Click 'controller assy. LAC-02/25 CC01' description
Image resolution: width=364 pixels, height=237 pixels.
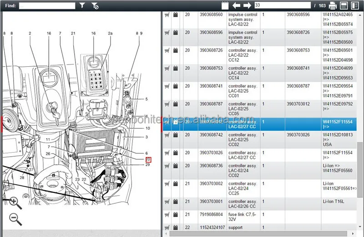tap(243, 91)
